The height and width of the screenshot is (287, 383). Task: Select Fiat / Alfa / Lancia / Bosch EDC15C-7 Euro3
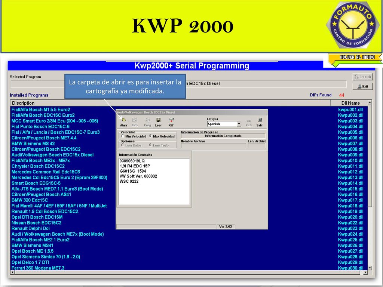pyautogui.click(x=56, y=132)
